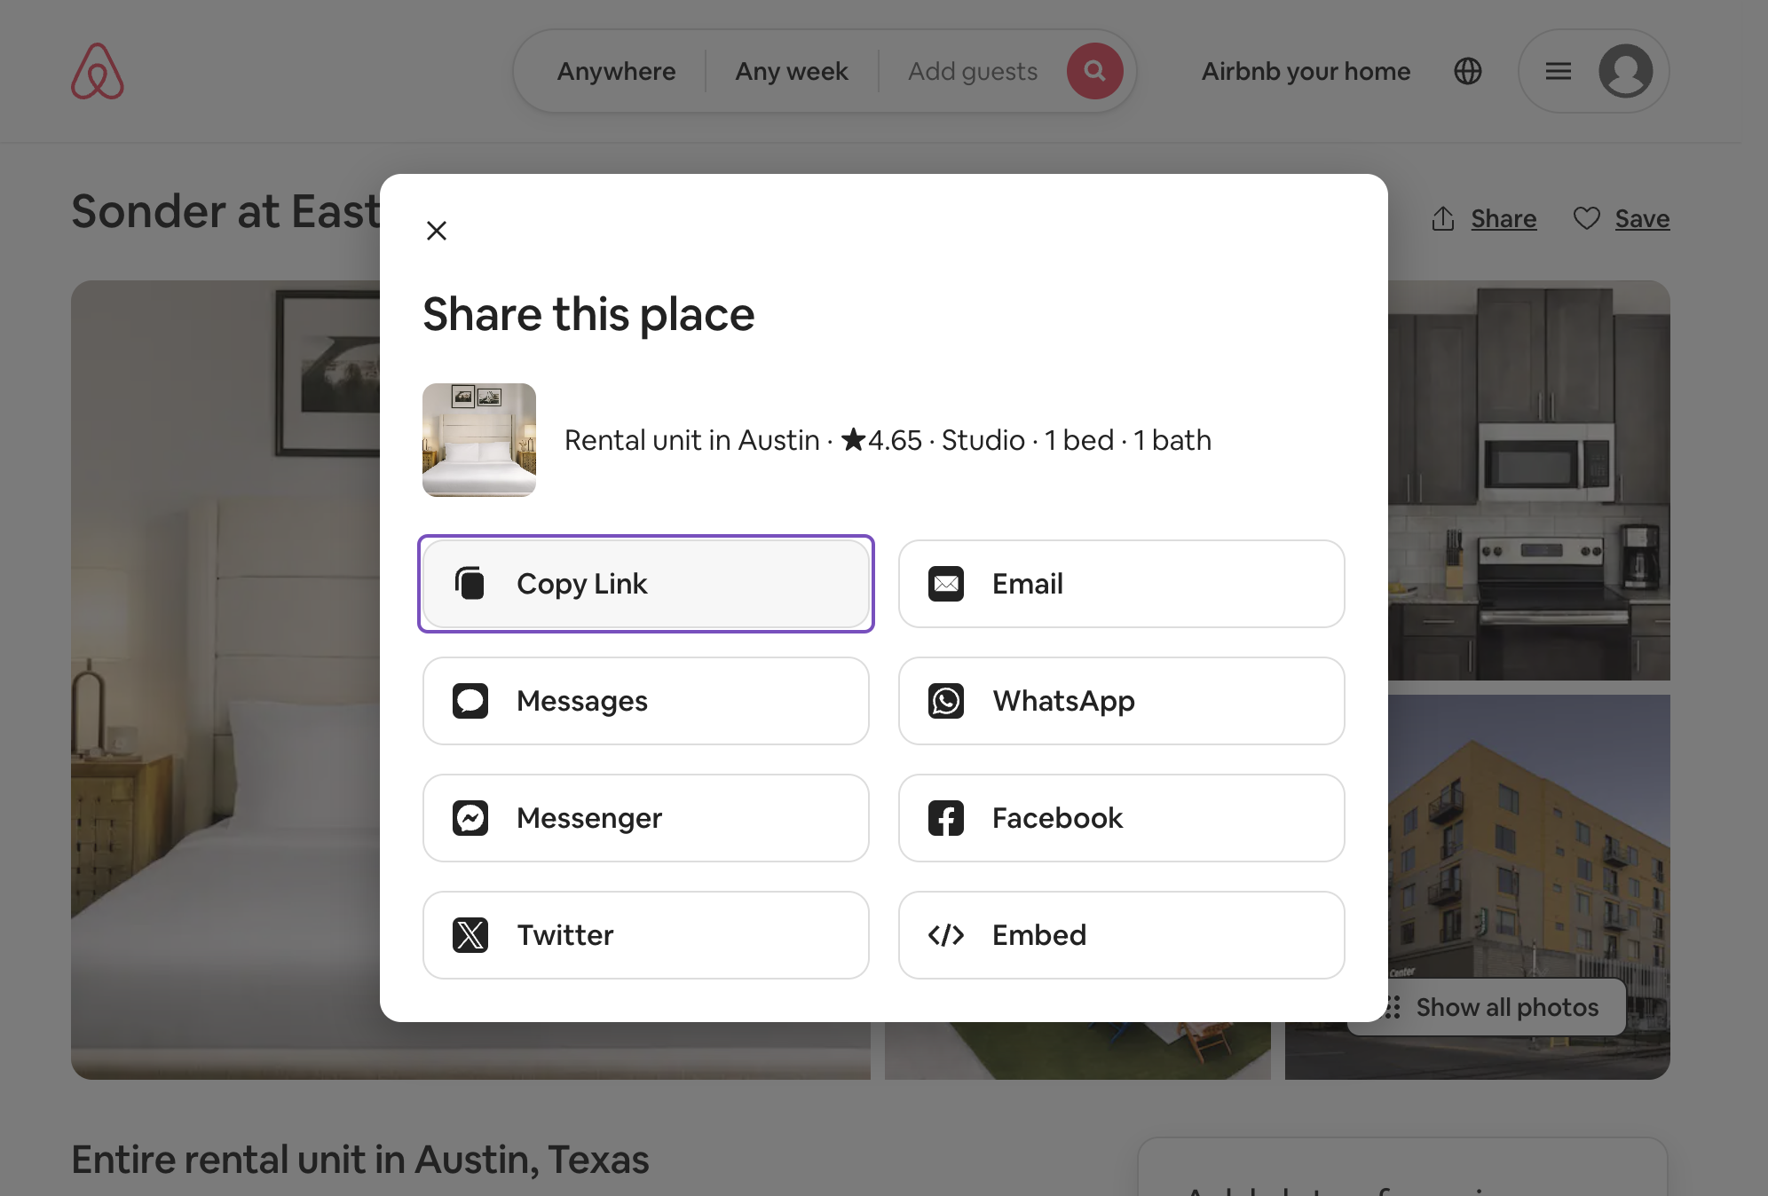Open the Embed option
1768x1196 pixels.
[1121, 935]
